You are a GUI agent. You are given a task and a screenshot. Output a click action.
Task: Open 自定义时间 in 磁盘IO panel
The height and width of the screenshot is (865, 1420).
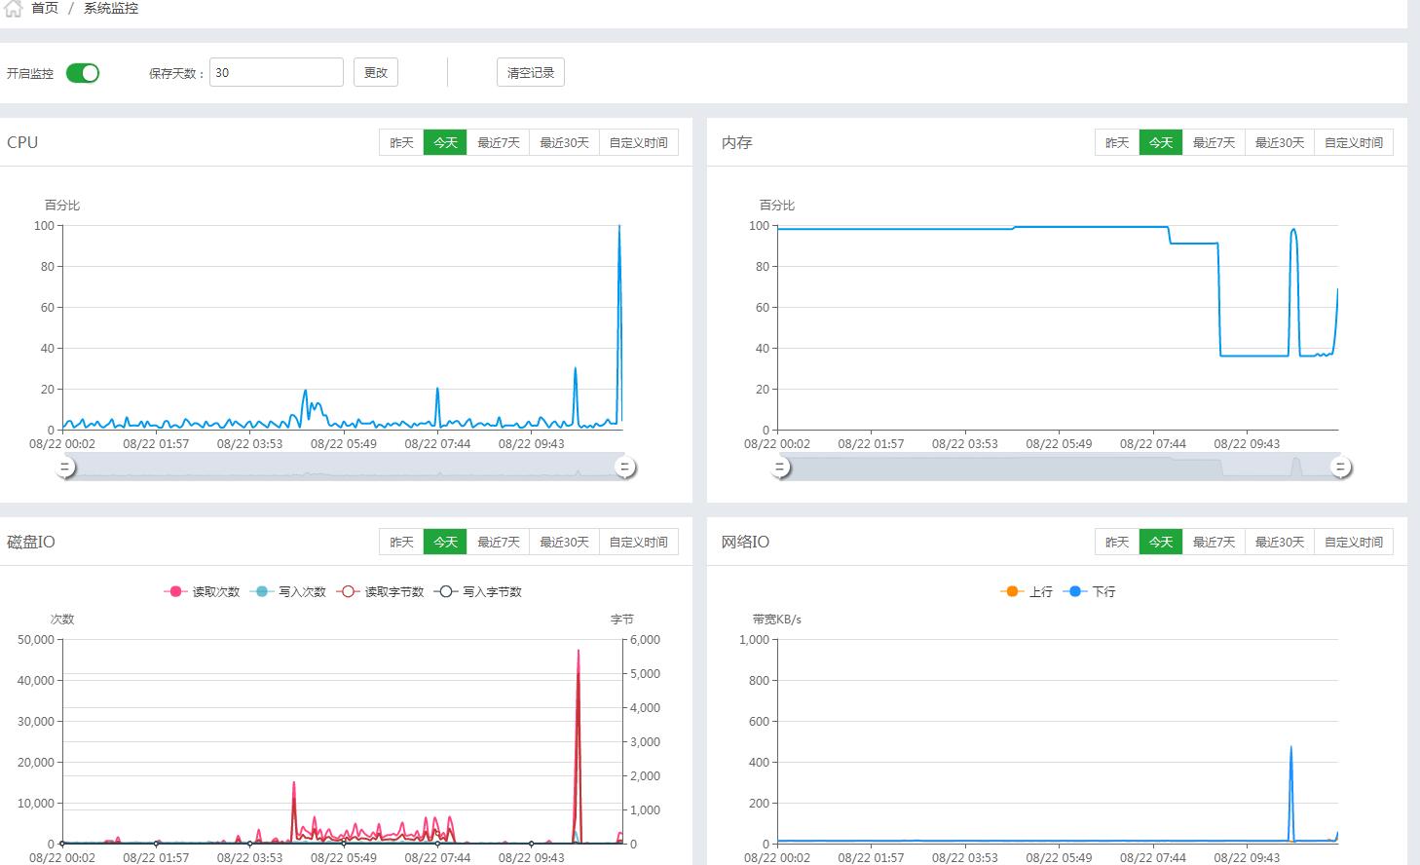pyautogui.click(x=639, y=542)
